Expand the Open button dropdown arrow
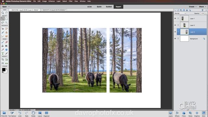This screenshot has width=208, height=117. [9, 6]
